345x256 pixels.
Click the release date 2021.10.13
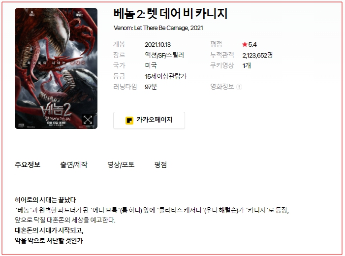(158, 45)
